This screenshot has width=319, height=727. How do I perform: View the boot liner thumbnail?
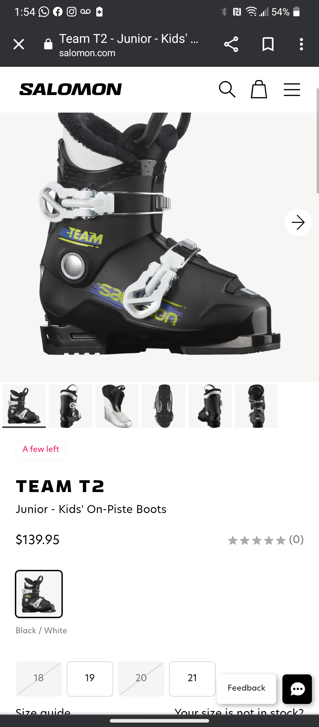[x=117, y=406]
